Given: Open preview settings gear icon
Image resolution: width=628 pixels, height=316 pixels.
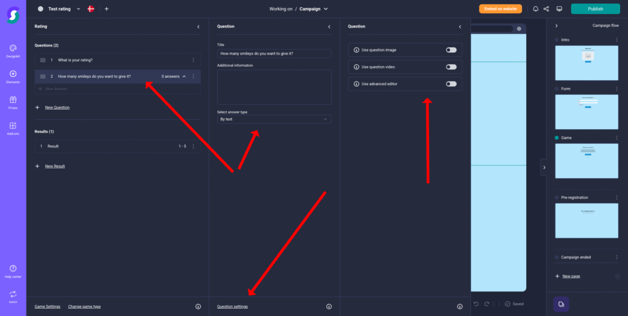Looking at the screenshot, I should 519,29.
